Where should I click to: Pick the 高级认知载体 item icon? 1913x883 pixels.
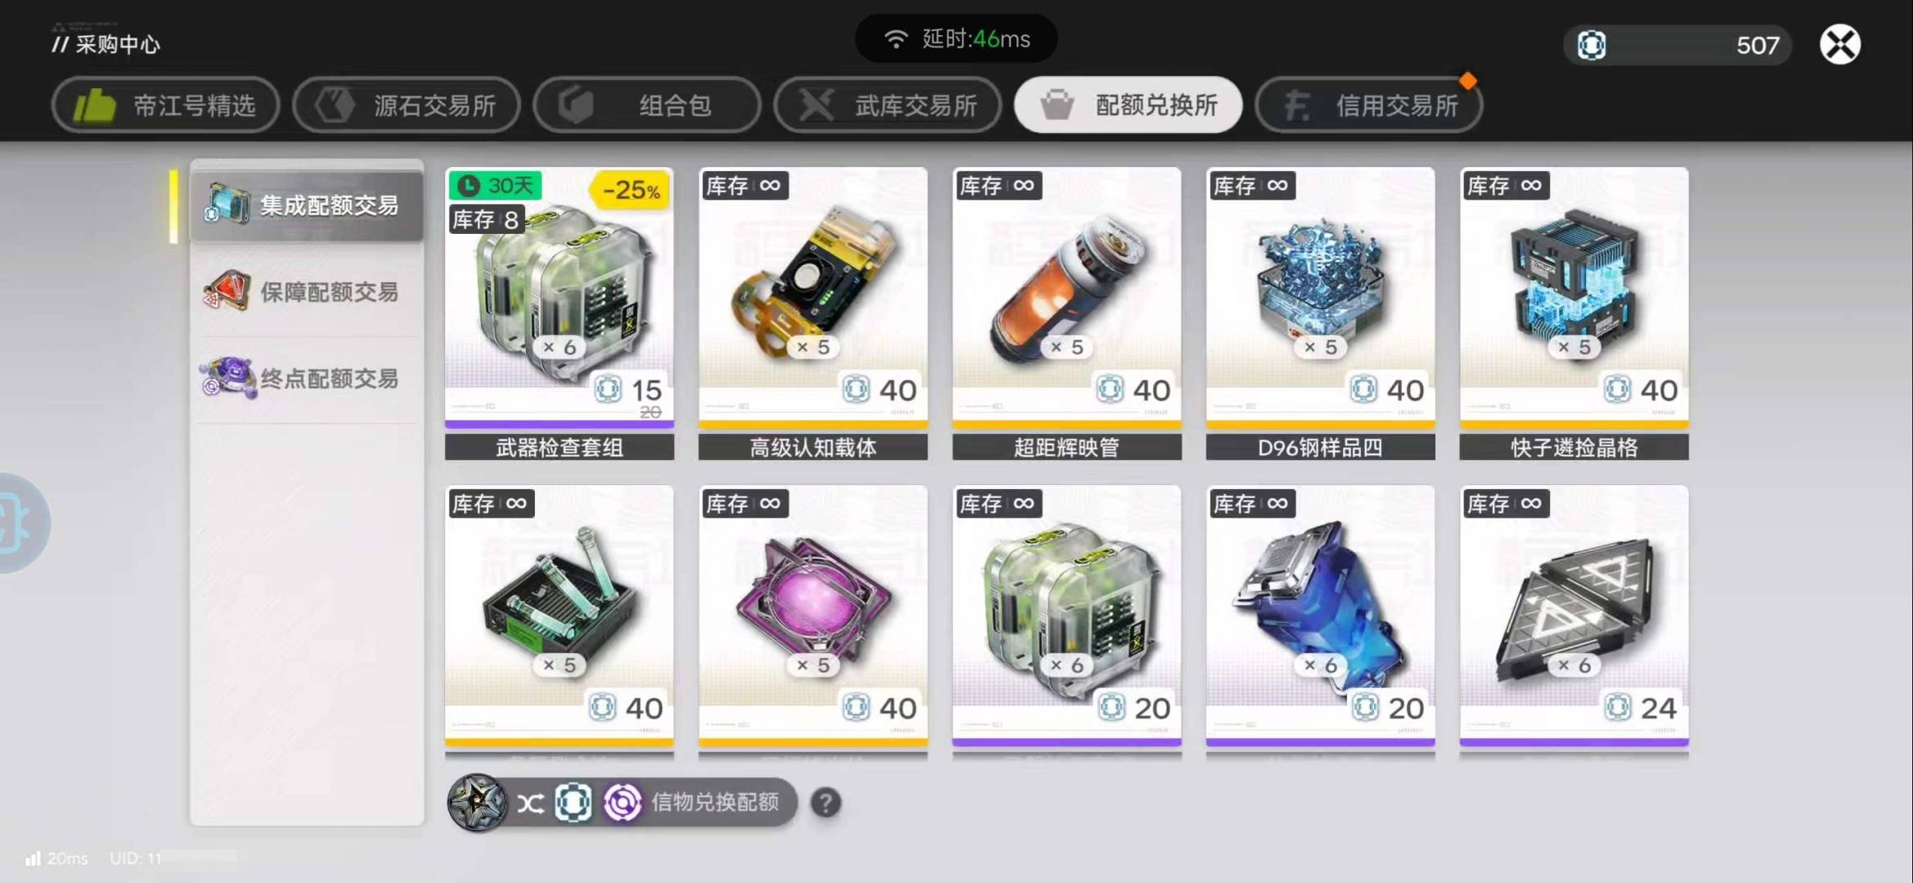pyautogui.click(x=812, y=282)
